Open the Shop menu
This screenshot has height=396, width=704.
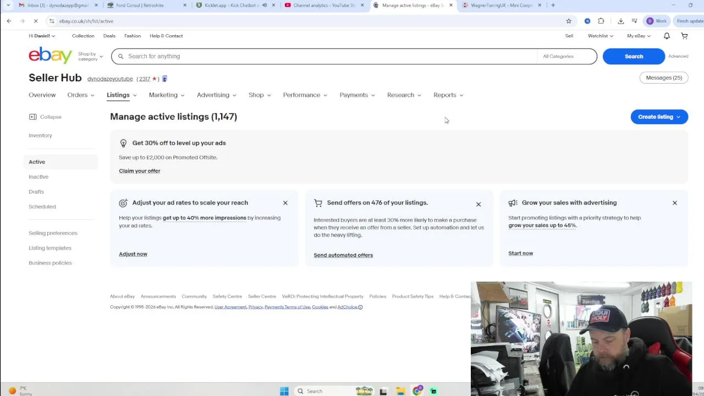pyautogui.click(x=260, y=95)
